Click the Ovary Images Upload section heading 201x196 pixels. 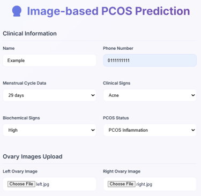click(33, 156)
